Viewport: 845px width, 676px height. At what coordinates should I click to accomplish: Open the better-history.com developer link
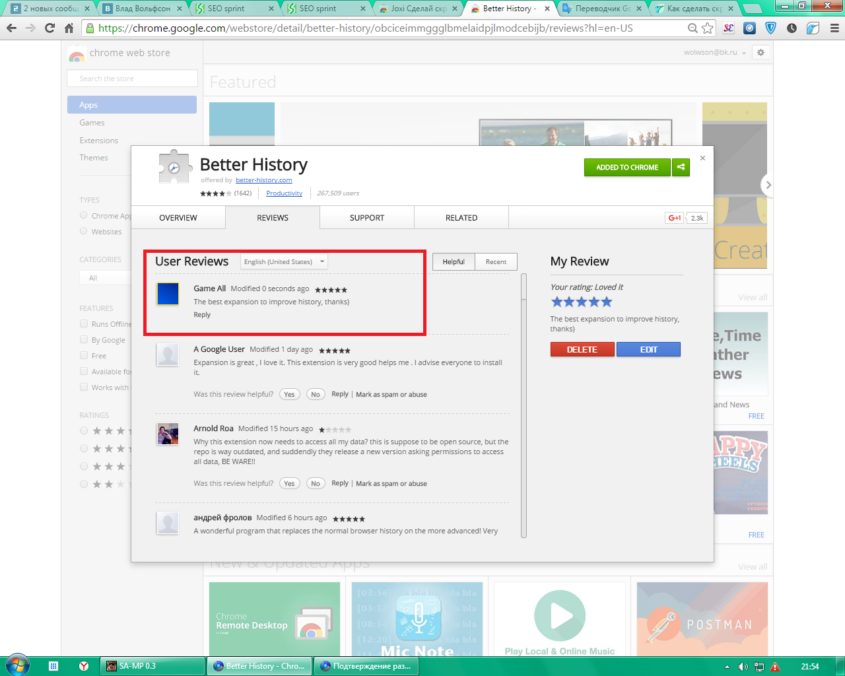(x=264, y=180)
